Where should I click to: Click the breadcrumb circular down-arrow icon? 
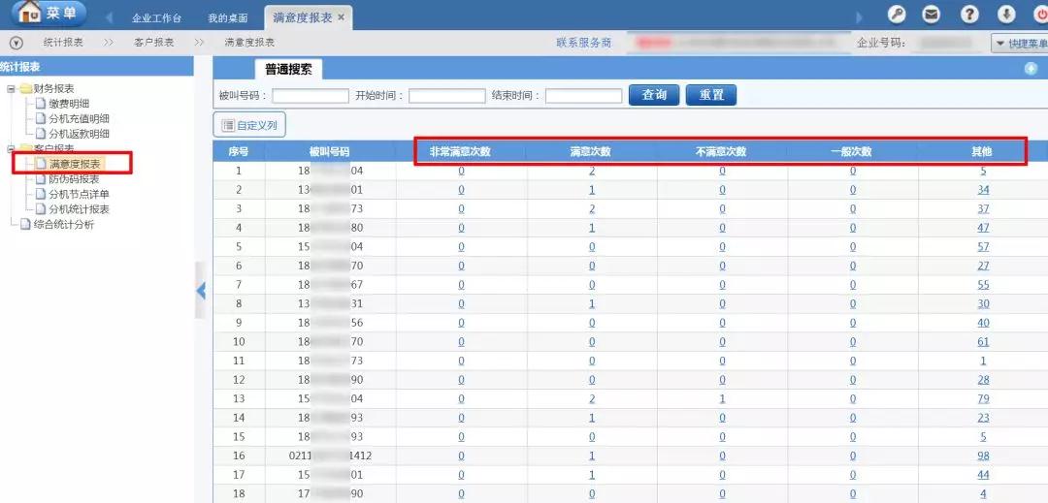click(x=16, y=43)
